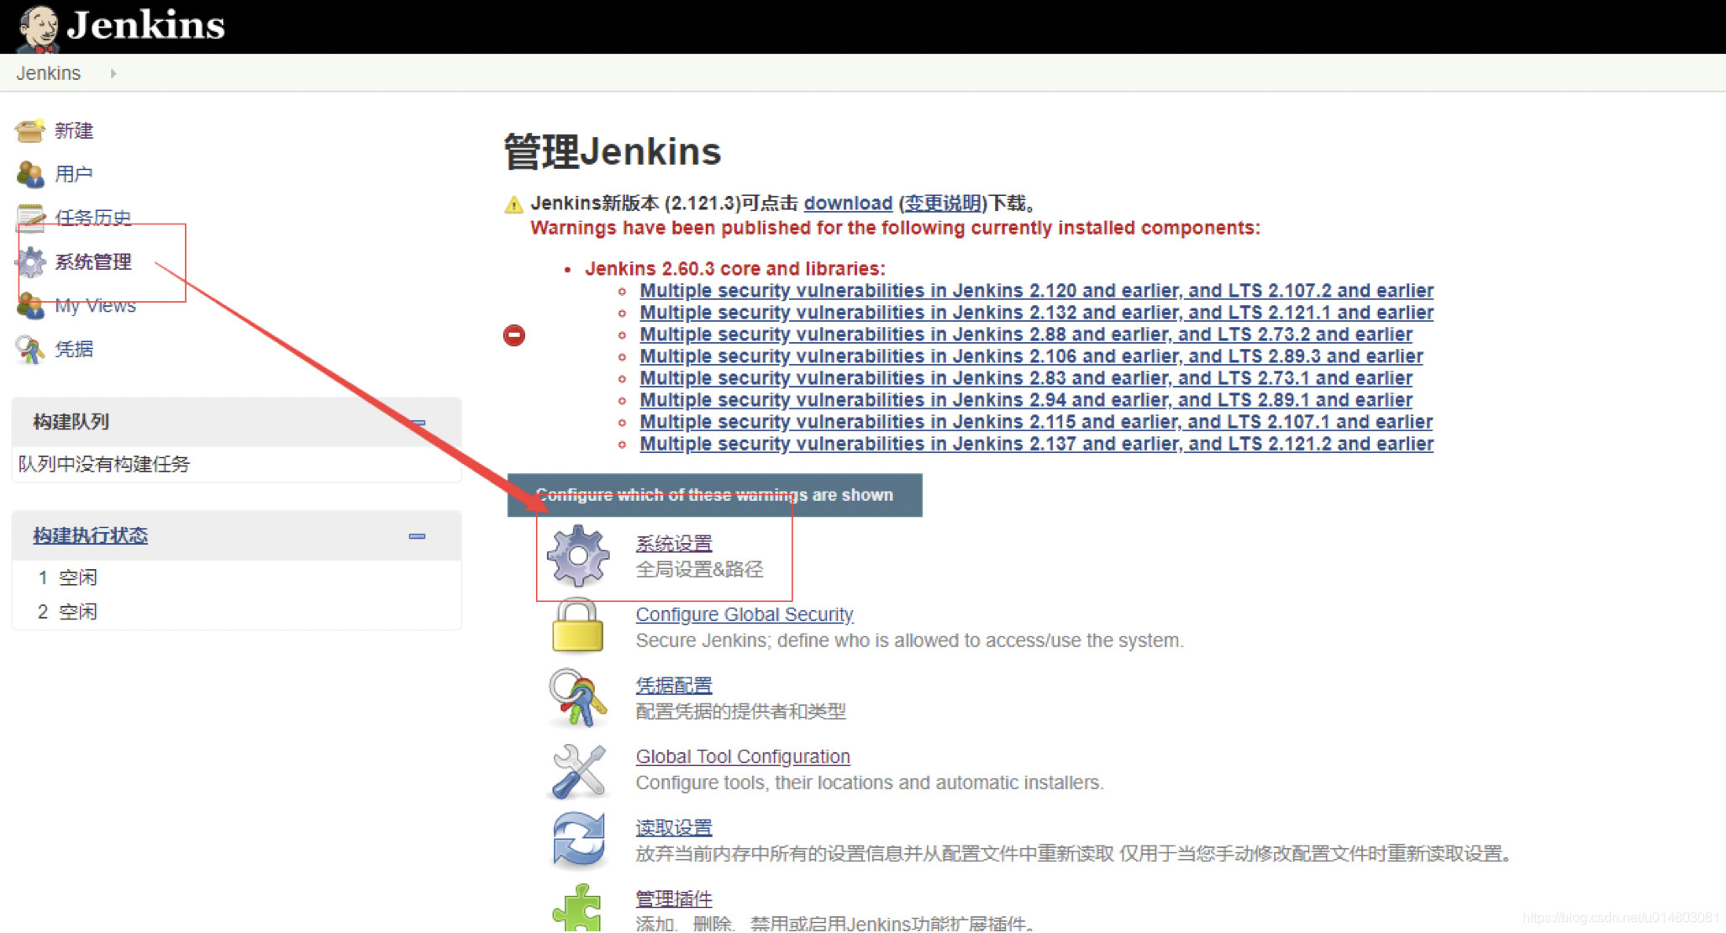Open 任务历史 in the sidebar

coord(93,218)
